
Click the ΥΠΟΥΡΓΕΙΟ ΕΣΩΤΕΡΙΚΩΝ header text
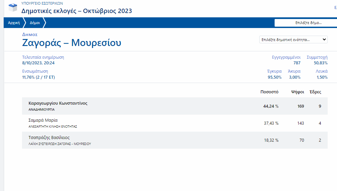click(42, 3)
